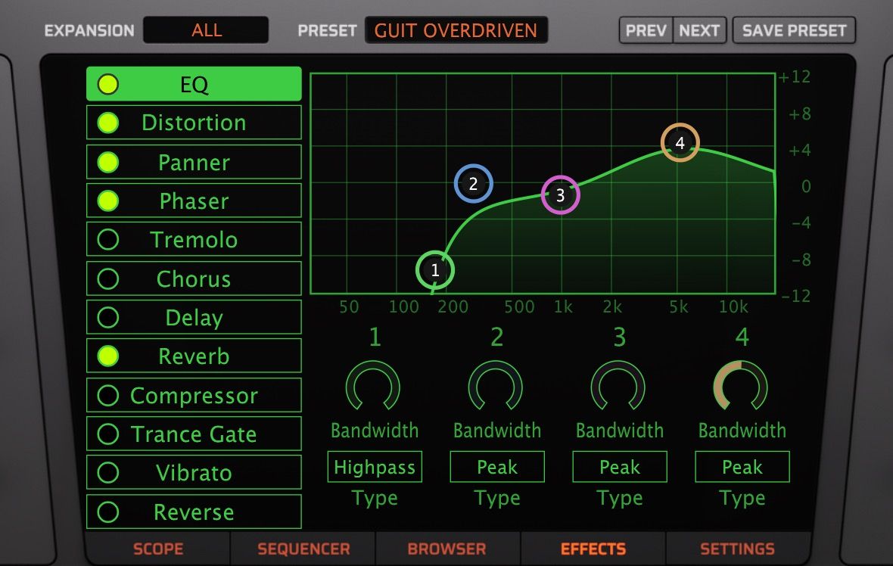
Task: Enable the Compressor effect circle
Action: pyautogui.click(x=109, y=395)
